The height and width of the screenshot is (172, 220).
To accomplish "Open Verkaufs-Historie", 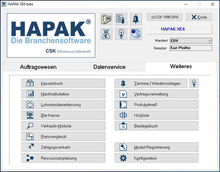I will 63,126.
